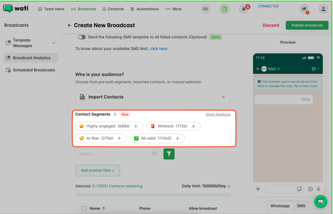Click the Meta icon in top bar
The image size is (333, 214).
pyautogui.click(x=205, y=9)
